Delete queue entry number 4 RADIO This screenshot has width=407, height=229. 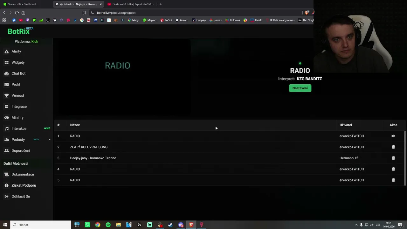(x=393, y=169)
